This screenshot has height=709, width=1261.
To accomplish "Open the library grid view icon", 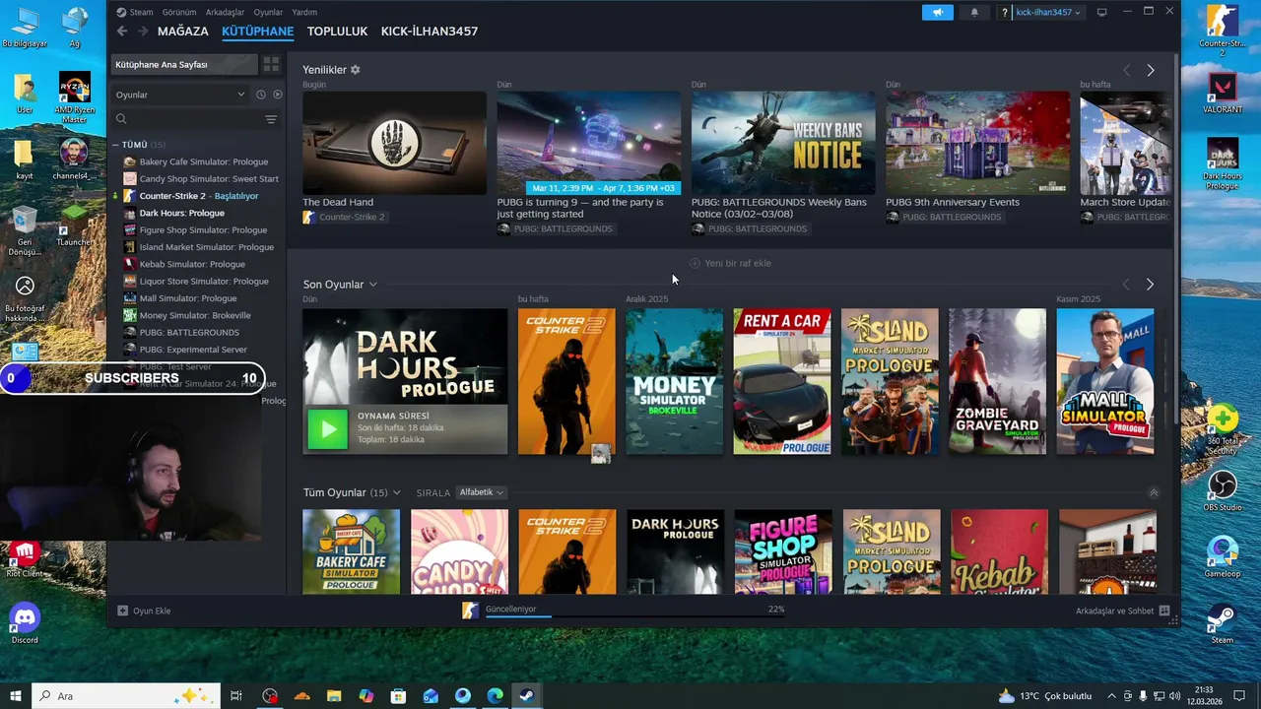I will pyautogui.click(x=271, y=64).
